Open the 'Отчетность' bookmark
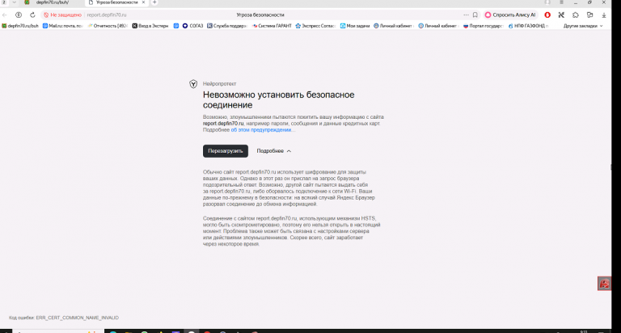The height and width of the screenshot is (333, 621). [108, 26]
